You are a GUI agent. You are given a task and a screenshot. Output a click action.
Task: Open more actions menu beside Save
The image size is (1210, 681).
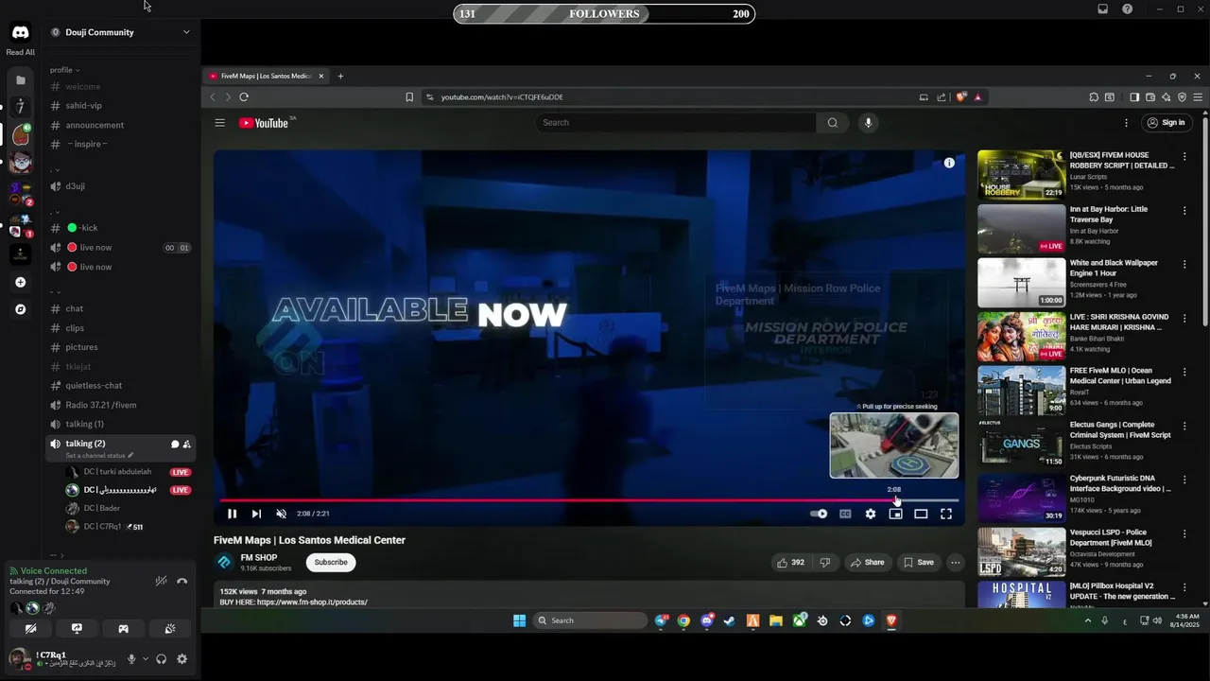point(955,562)
